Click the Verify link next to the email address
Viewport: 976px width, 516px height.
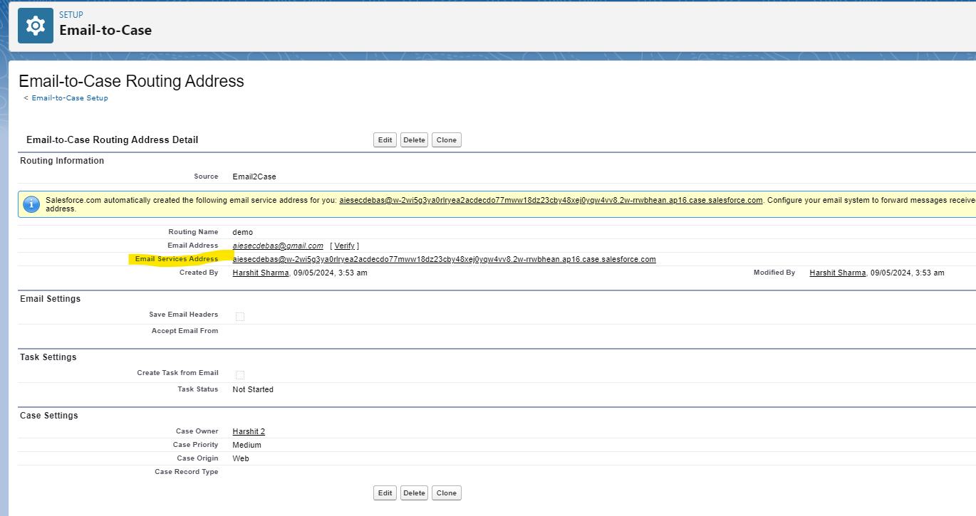click(x=344, y=245)
